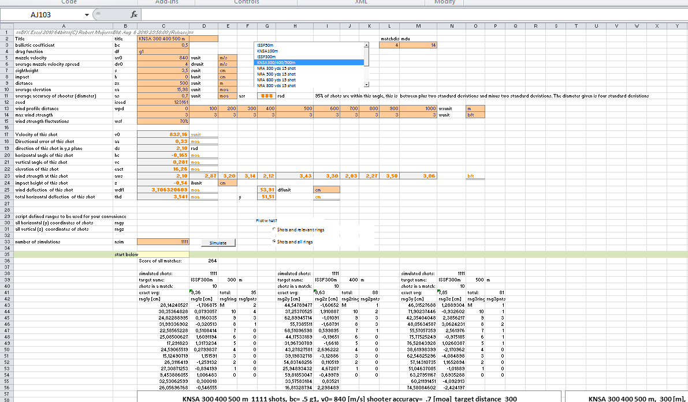Image resolution: width=688 pixels, height=402 pixels.
Task: Click the muzzle velocity unit cell next to 'vunit'
Action: [228, 57]
